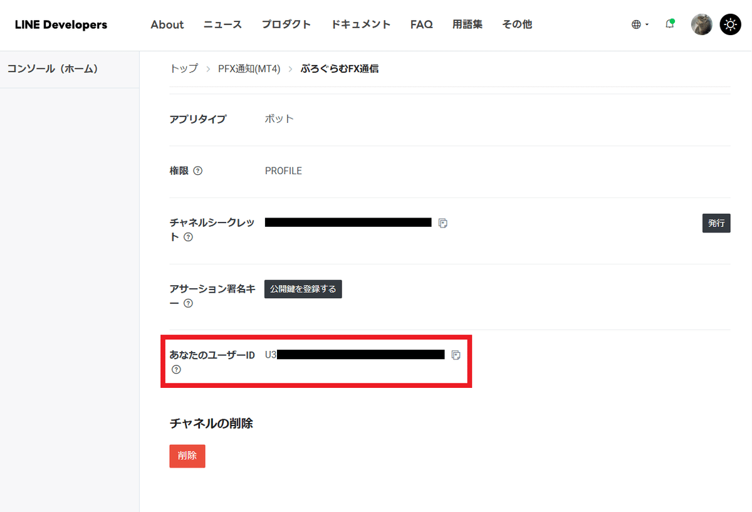Image resolution: width=752 pixels, height=512 pixels.
Task: Show help for 権限 field
Action: [x=198, y=171]
